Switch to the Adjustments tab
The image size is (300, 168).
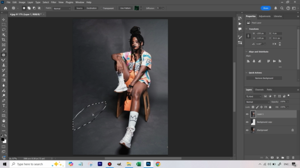click(264, 16)
